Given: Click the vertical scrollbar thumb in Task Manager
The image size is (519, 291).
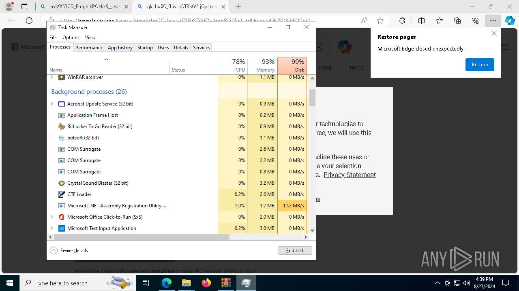Looking at the screenshot, I should click(x=312, y=97).
